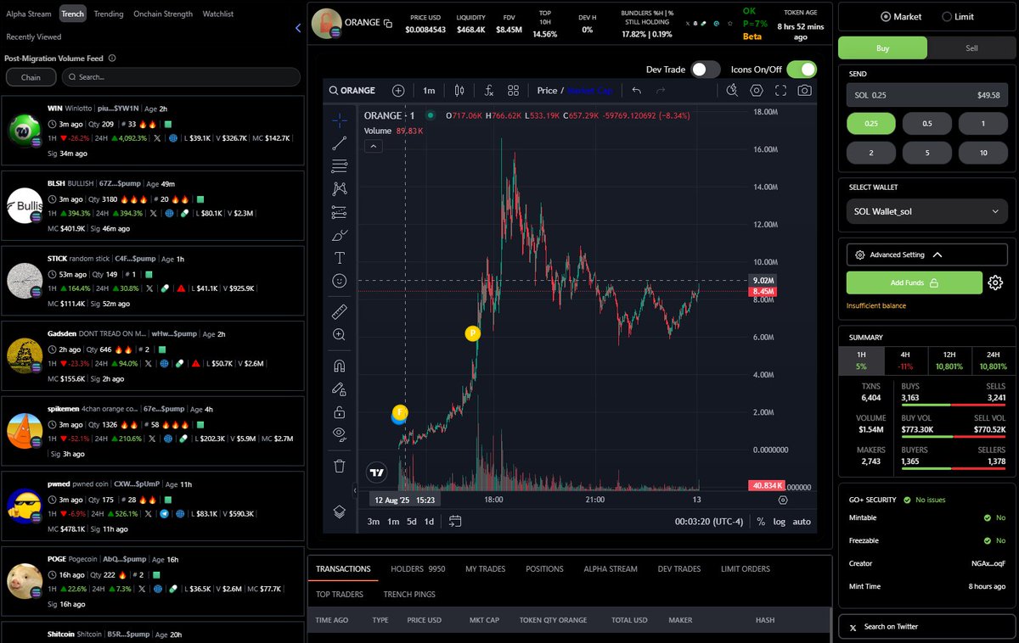The width and height of the screenshot is (1019, 643).
Task: Switch to the HOLDERS 9950 tab
Action: 418,568
